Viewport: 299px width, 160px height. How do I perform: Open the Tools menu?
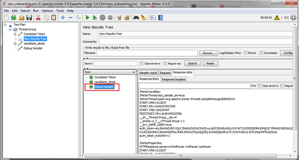60,11
